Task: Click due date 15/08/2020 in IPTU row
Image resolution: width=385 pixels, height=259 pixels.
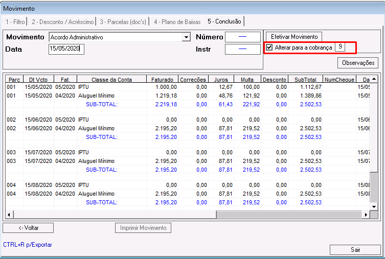Action: pyautogui.click(x=38, y=185)
